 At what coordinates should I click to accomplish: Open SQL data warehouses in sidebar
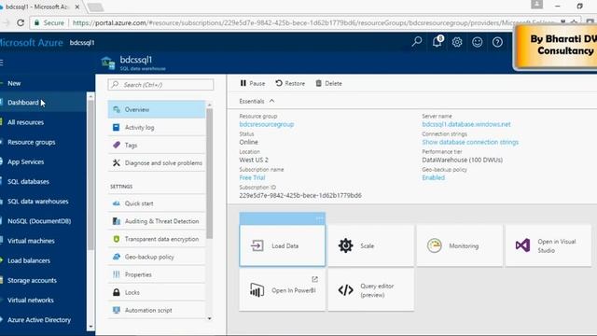point(43,202)
